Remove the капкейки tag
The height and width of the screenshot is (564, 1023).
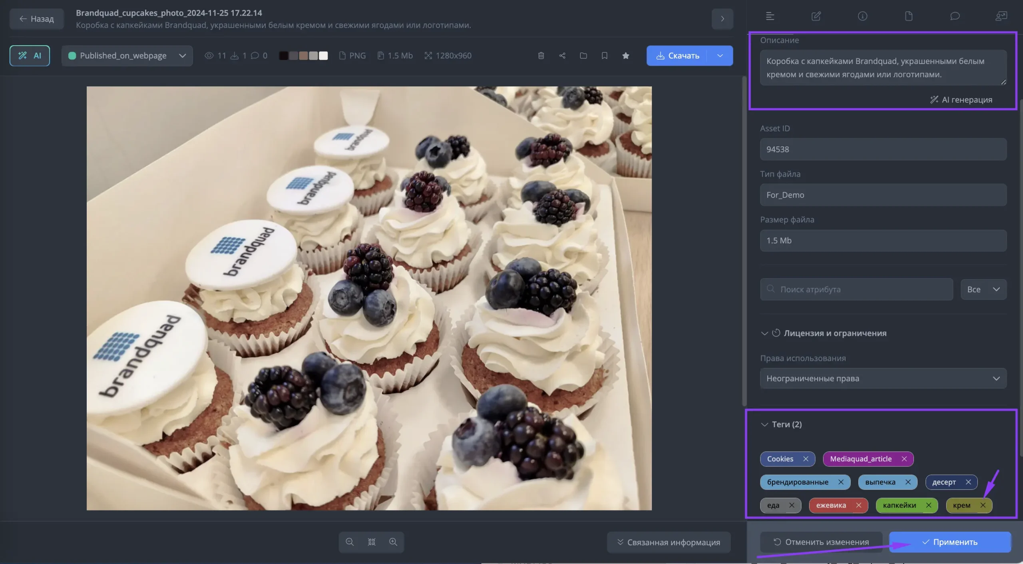[929, 505]
